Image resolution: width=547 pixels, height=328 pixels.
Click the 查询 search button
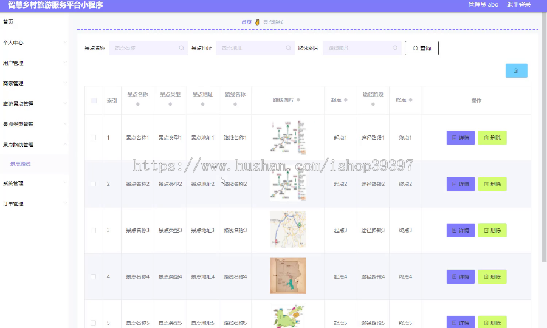tap(422, 48)
